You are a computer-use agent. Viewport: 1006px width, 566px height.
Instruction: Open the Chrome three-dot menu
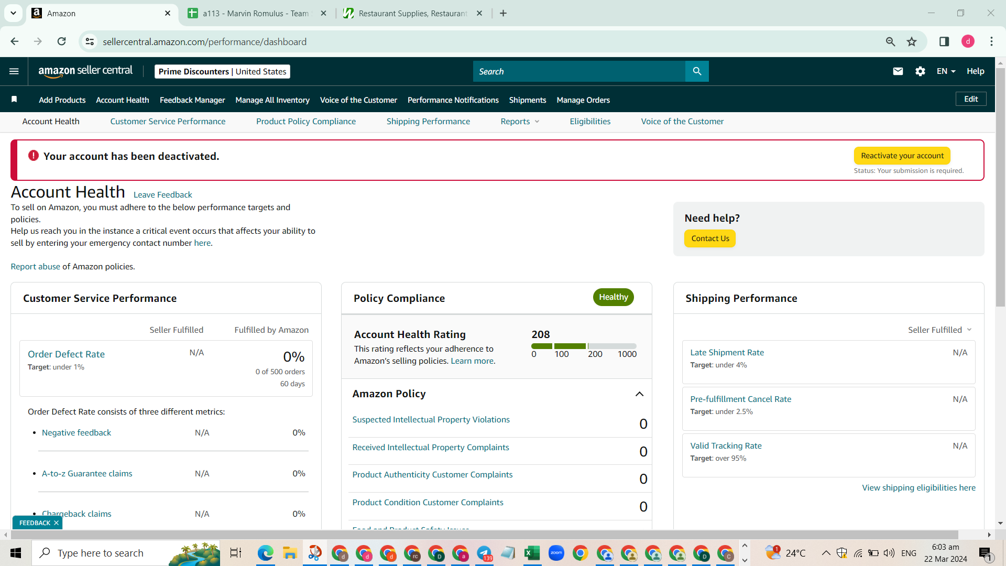(x=991, y=41)
